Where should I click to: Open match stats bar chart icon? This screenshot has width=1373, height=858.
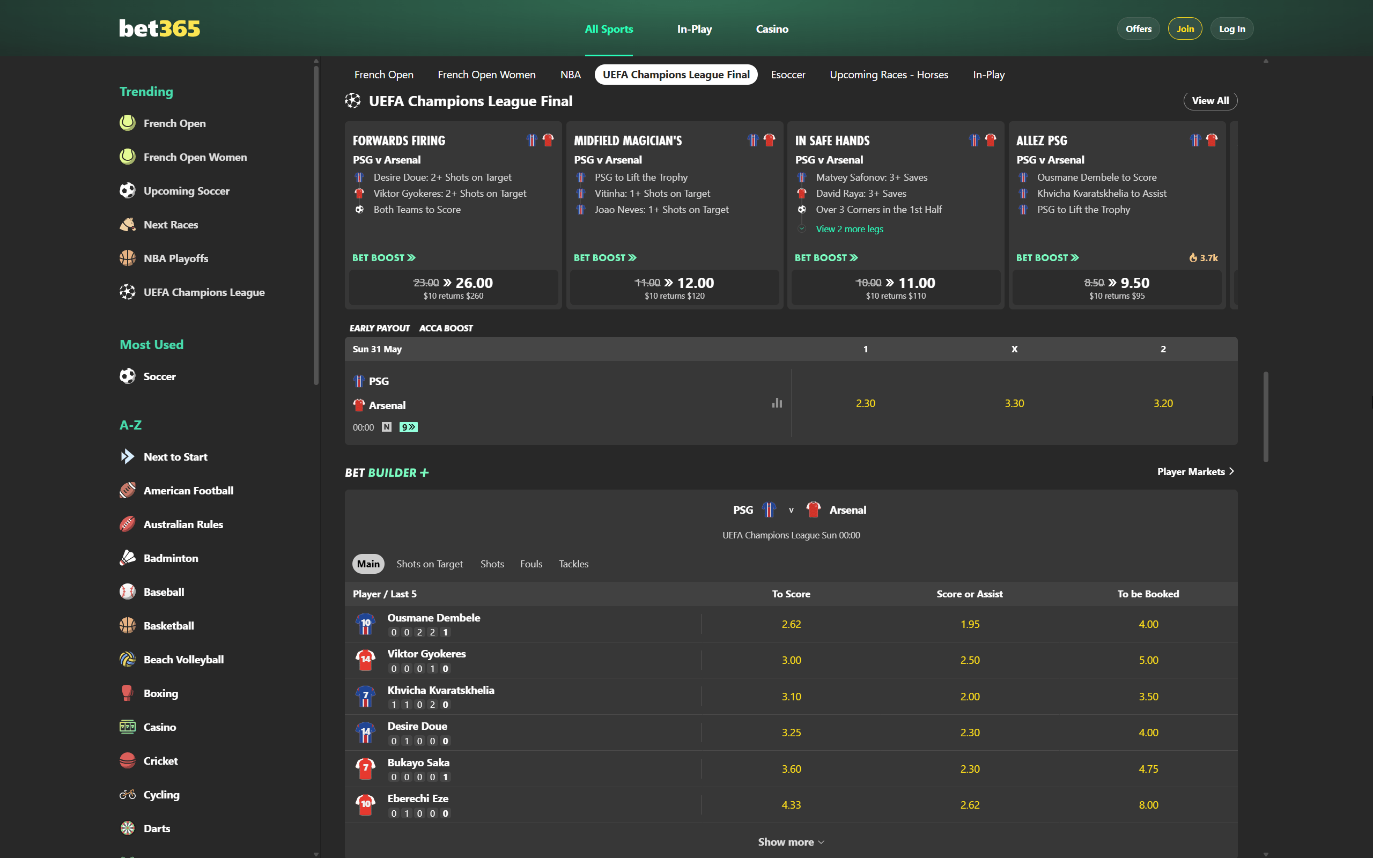[777, 403]
